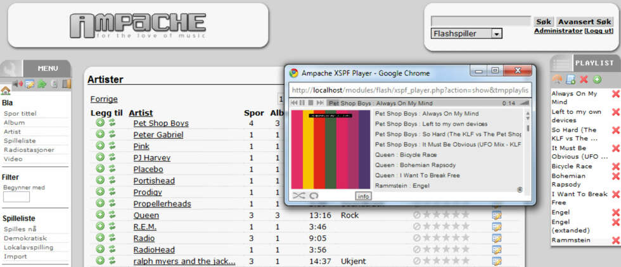Adjust the volume bars in the XSPF player

(x=525, y=103)
